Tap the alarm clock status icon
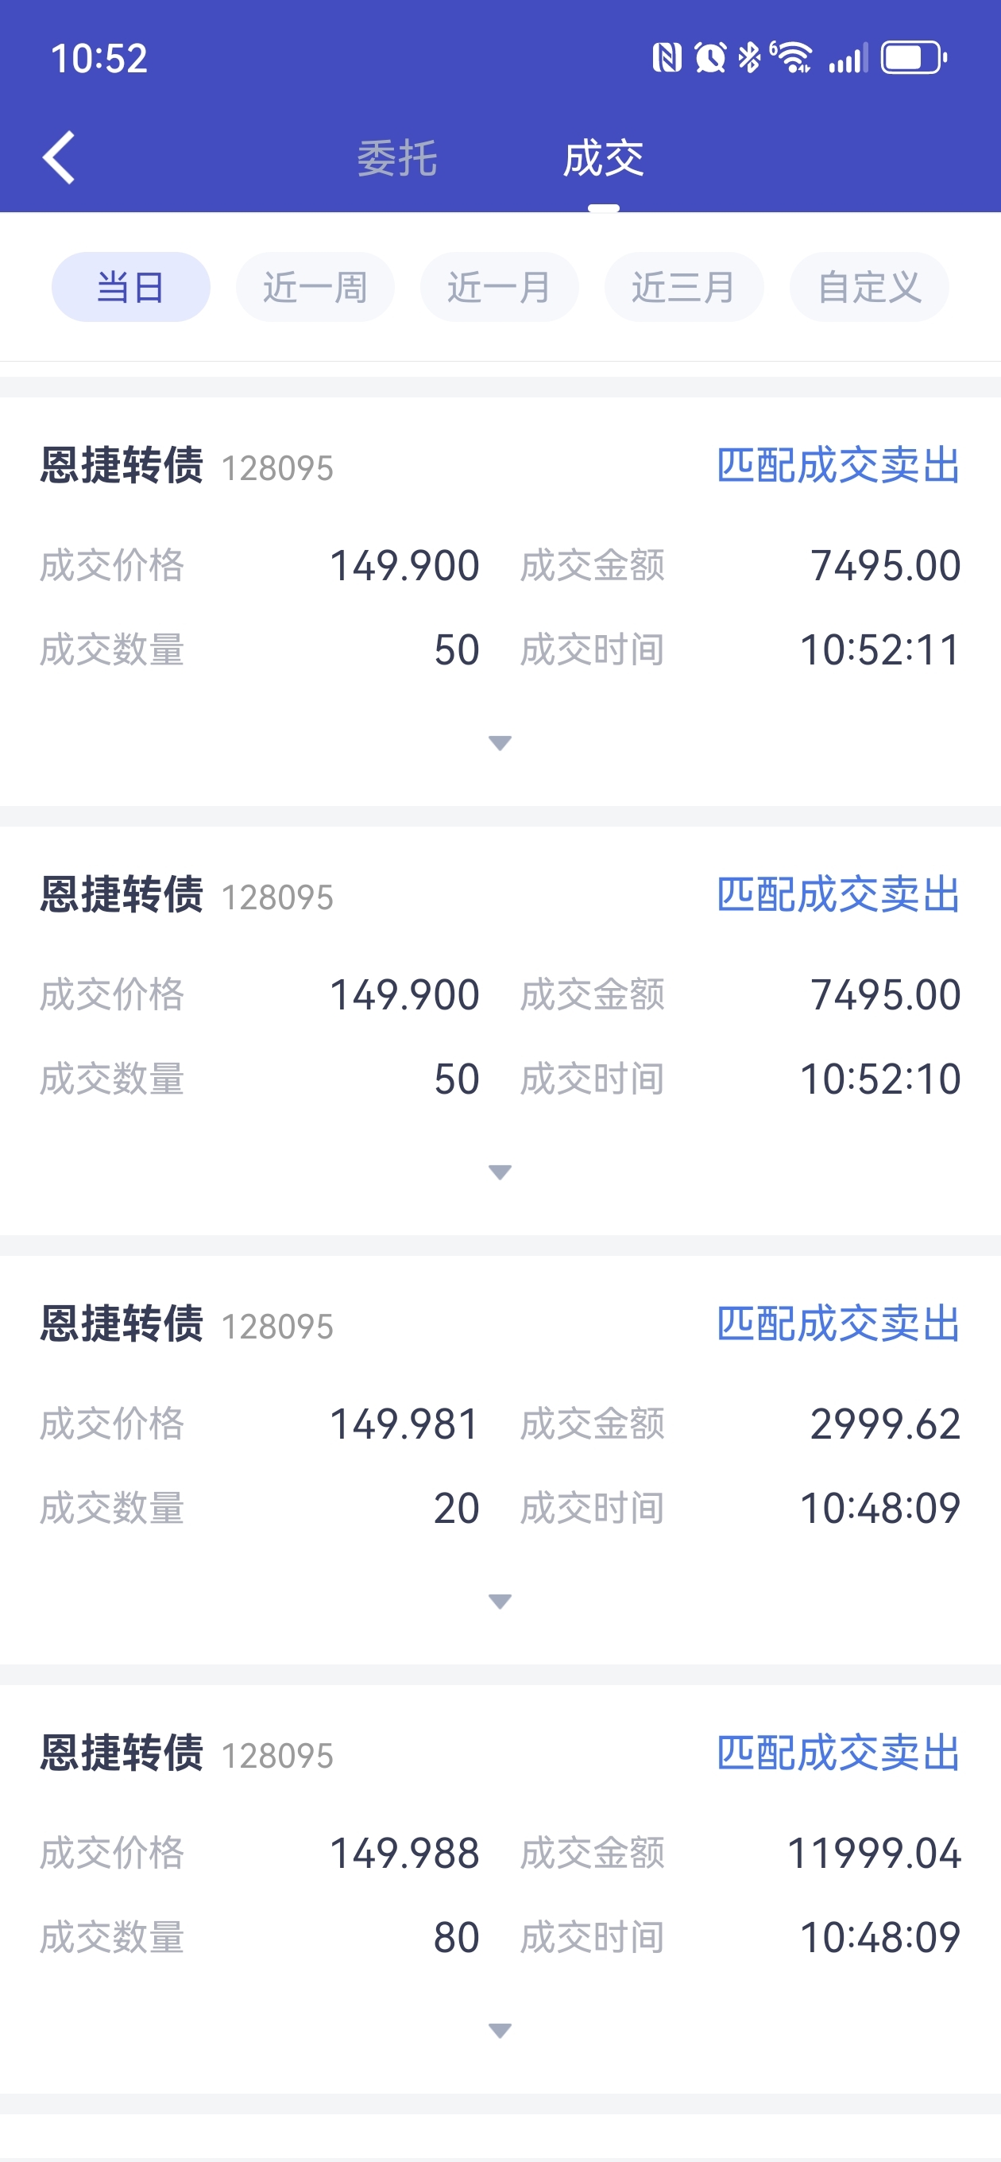This screenshot has width=1001, height=2162. tap(710, 58)
